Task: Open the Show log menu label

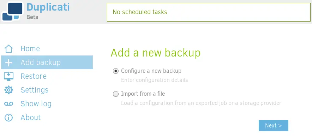Action: coord(36,104)
